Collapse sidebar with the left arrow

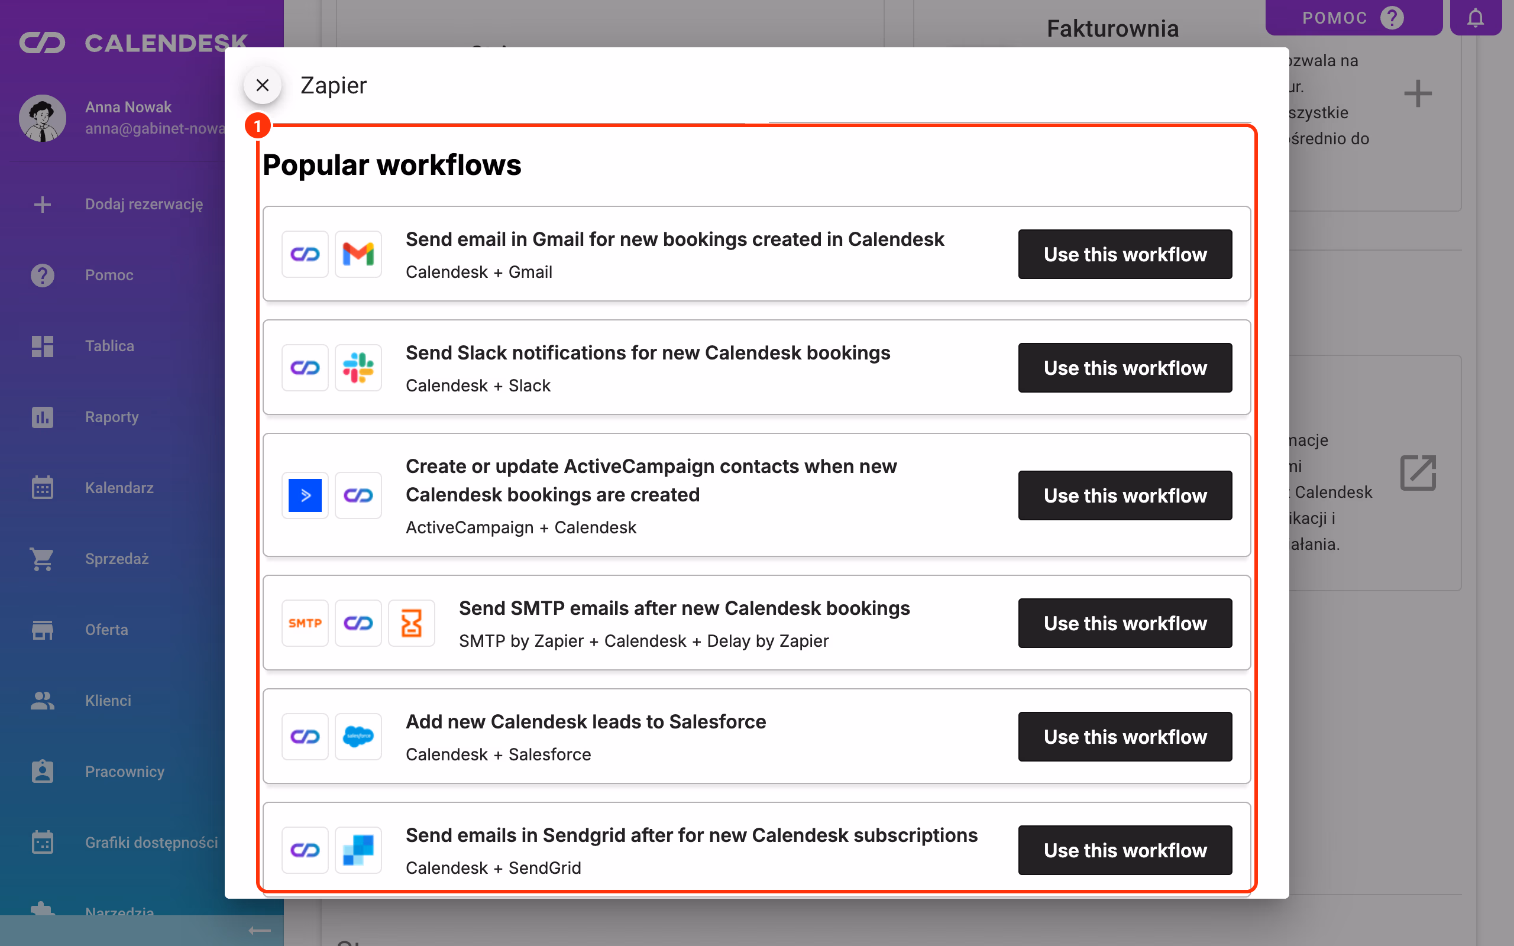pyautogui.click(x=259, y=931)
